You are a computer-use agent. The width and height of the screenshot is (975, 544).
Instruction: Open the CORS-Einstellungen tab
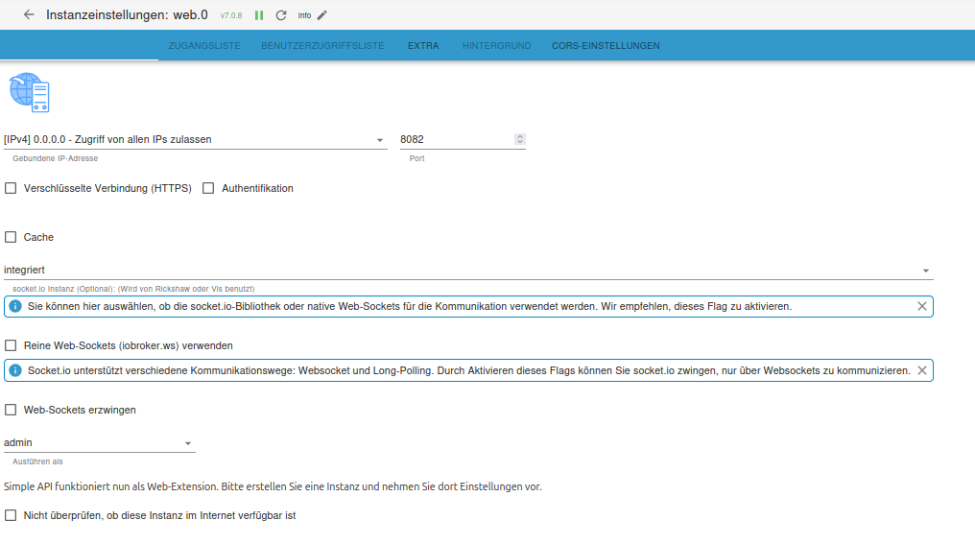606,45
